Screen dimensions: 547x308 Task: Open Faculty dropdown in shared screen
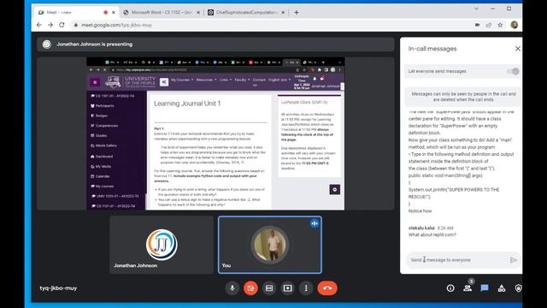(x=242, y=80)
